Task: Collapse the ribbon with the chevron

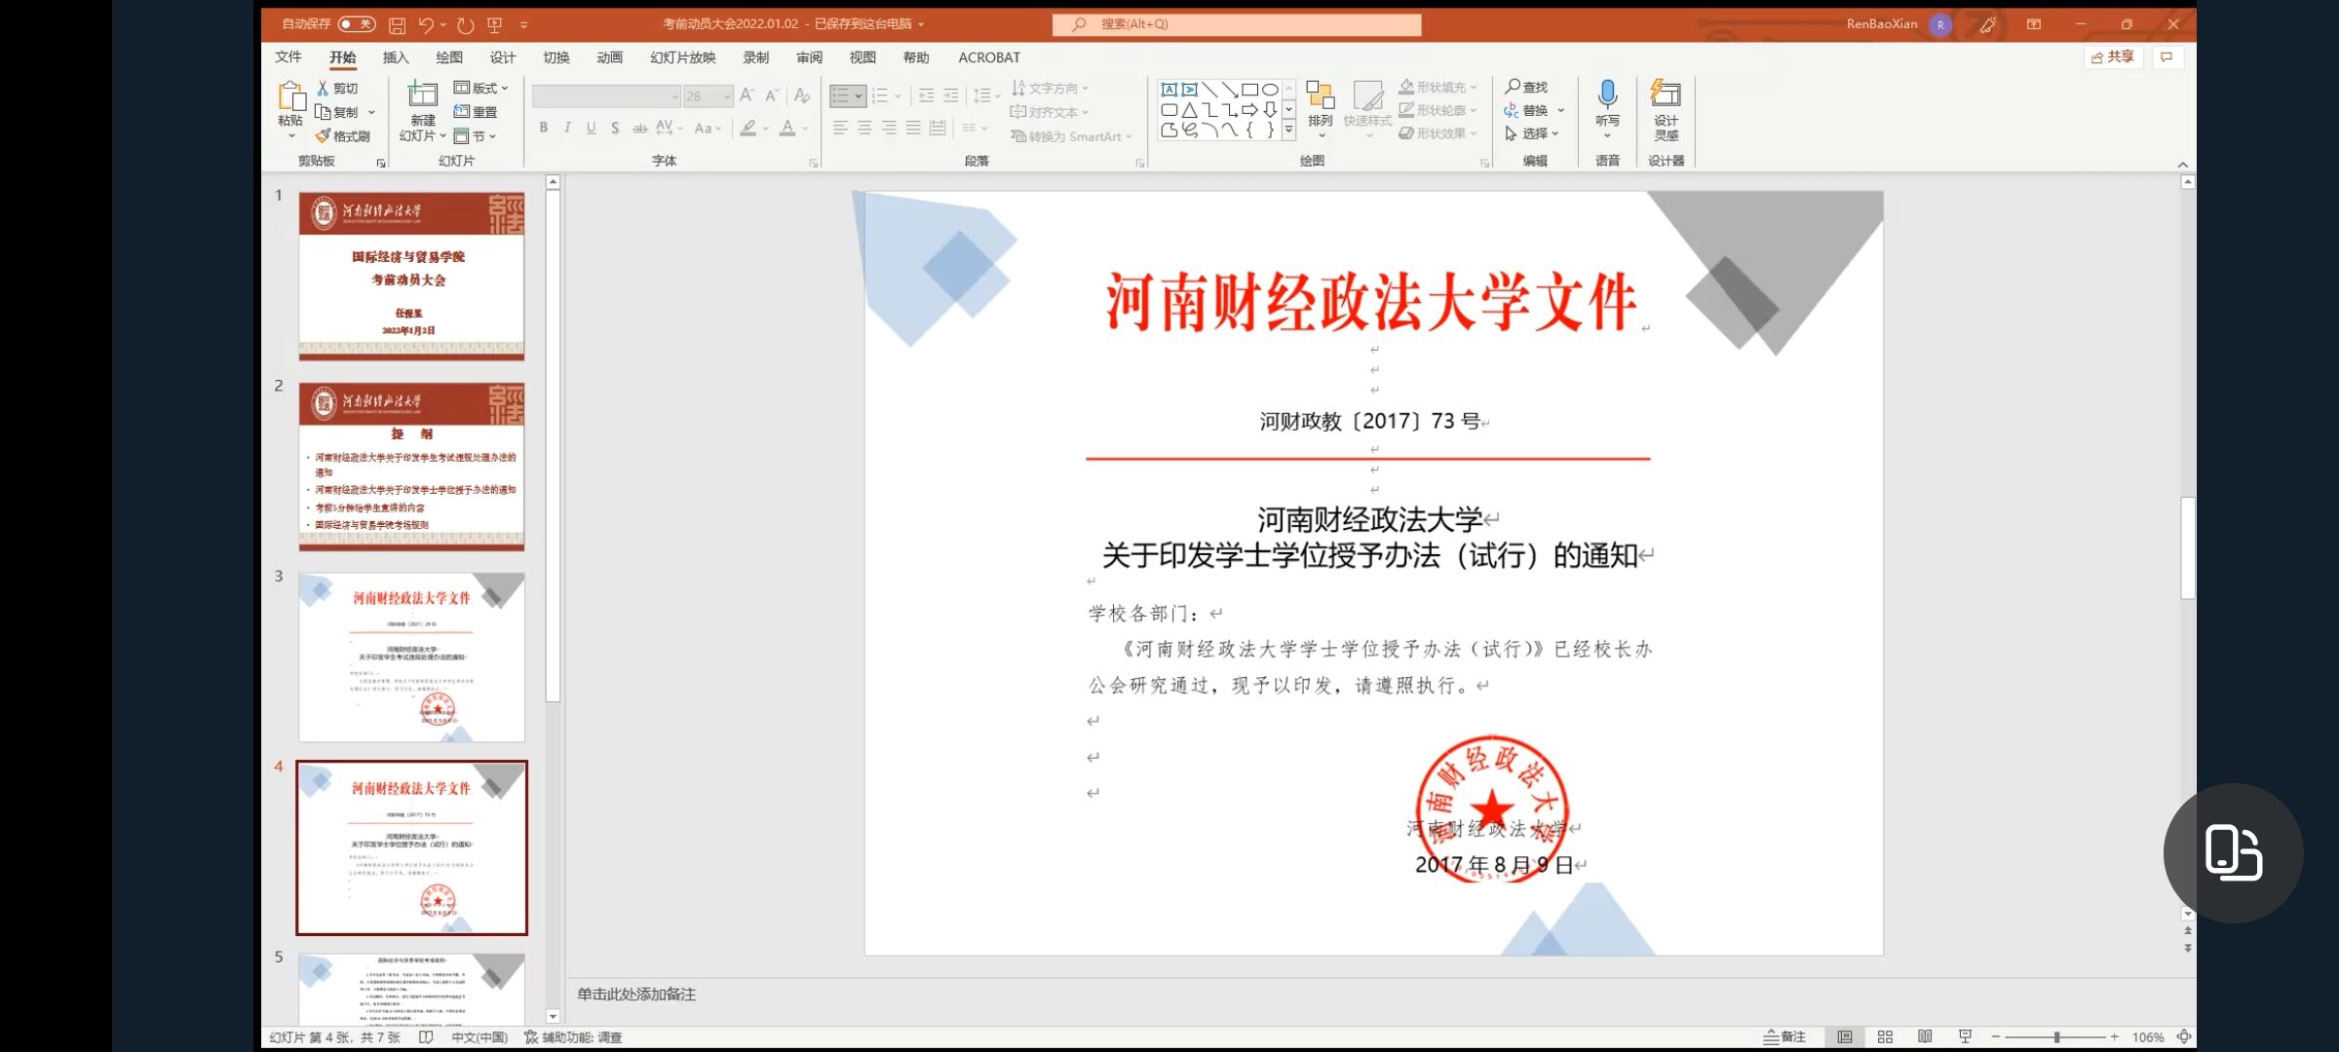Action: 2182,164
